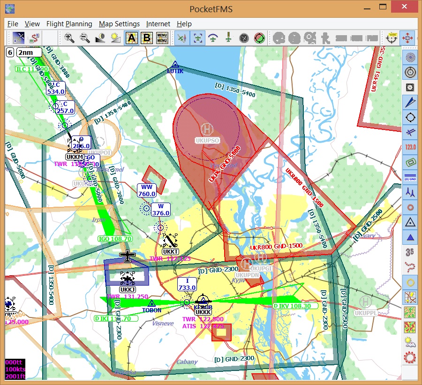422x385 pixels.
Task: Select the map style B button
Action: (147, 38)
